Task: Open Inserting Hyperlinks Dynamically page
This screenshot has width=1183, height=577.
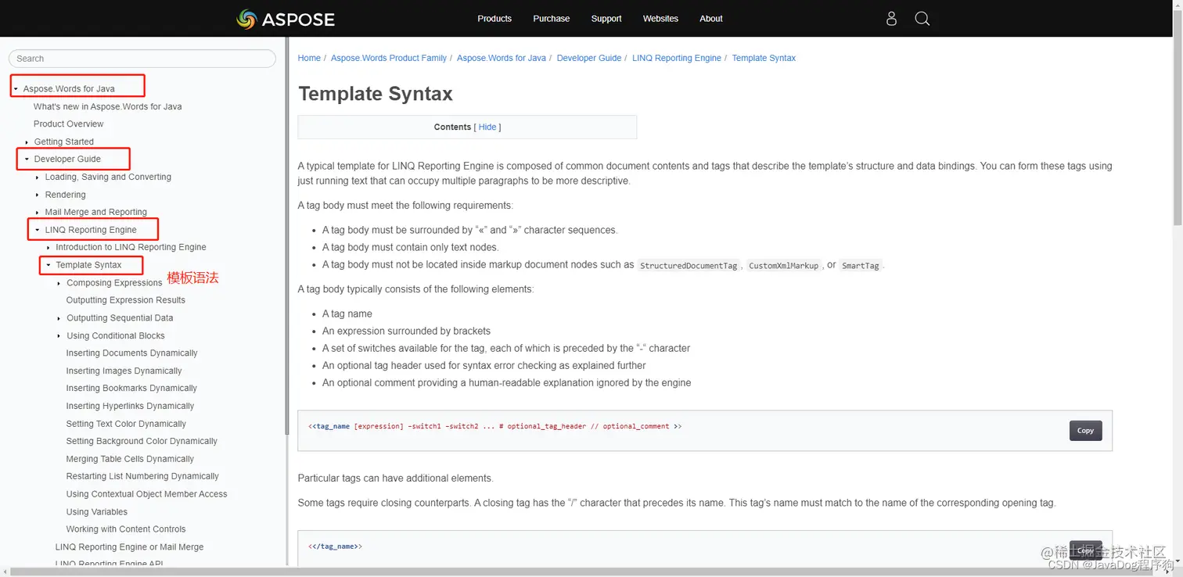Action: pos(130,407)
